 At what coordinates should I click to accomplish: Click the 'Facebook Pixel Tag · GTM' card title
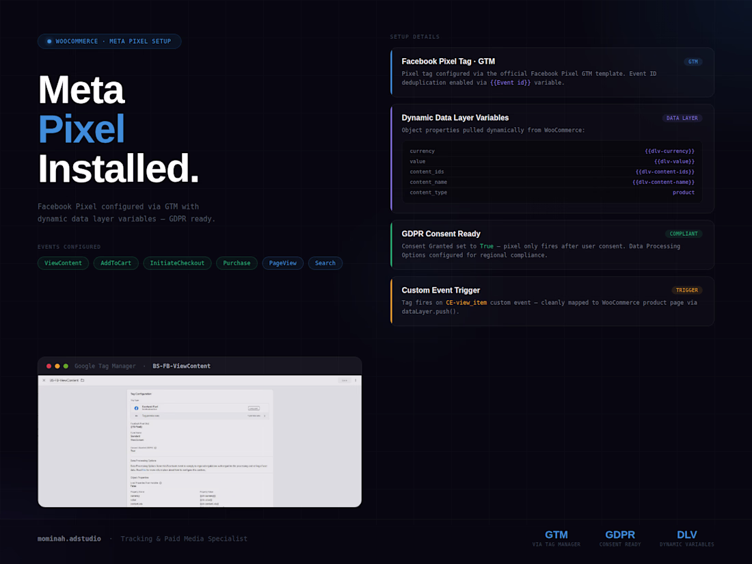[x=448, y=62]
